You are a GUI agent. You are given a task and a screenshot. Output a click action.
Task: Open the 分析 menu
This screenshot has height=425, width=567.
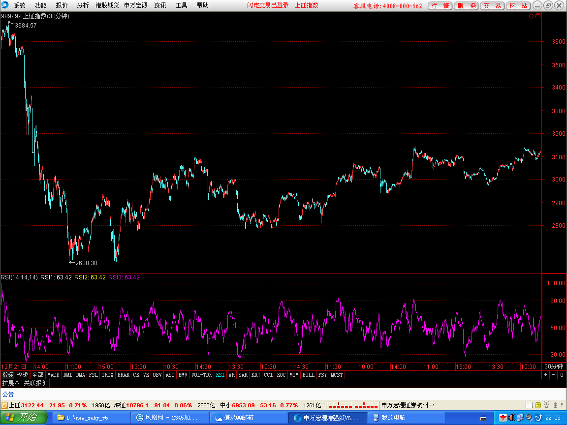click(x=83, y=5)
